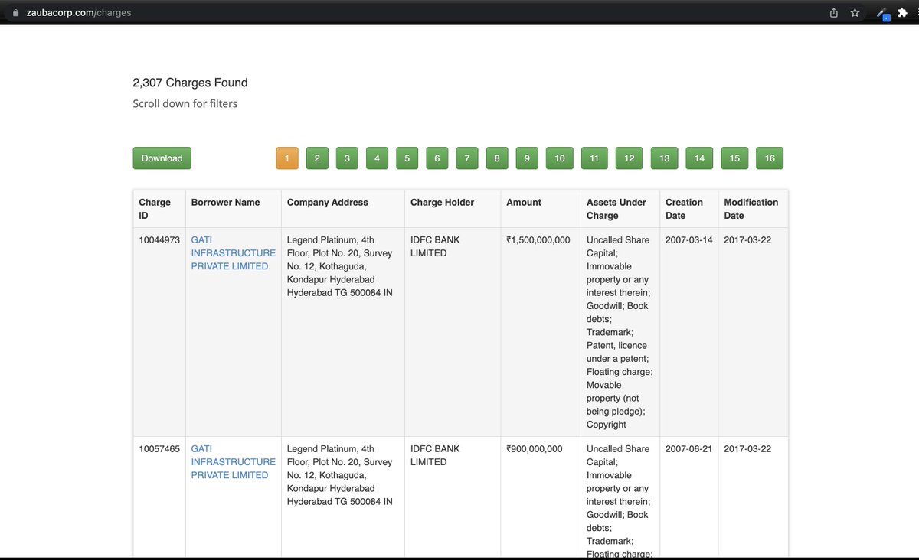Select IDFC BANK LIMITED in ₹900,000,000 row

[435, 455]
